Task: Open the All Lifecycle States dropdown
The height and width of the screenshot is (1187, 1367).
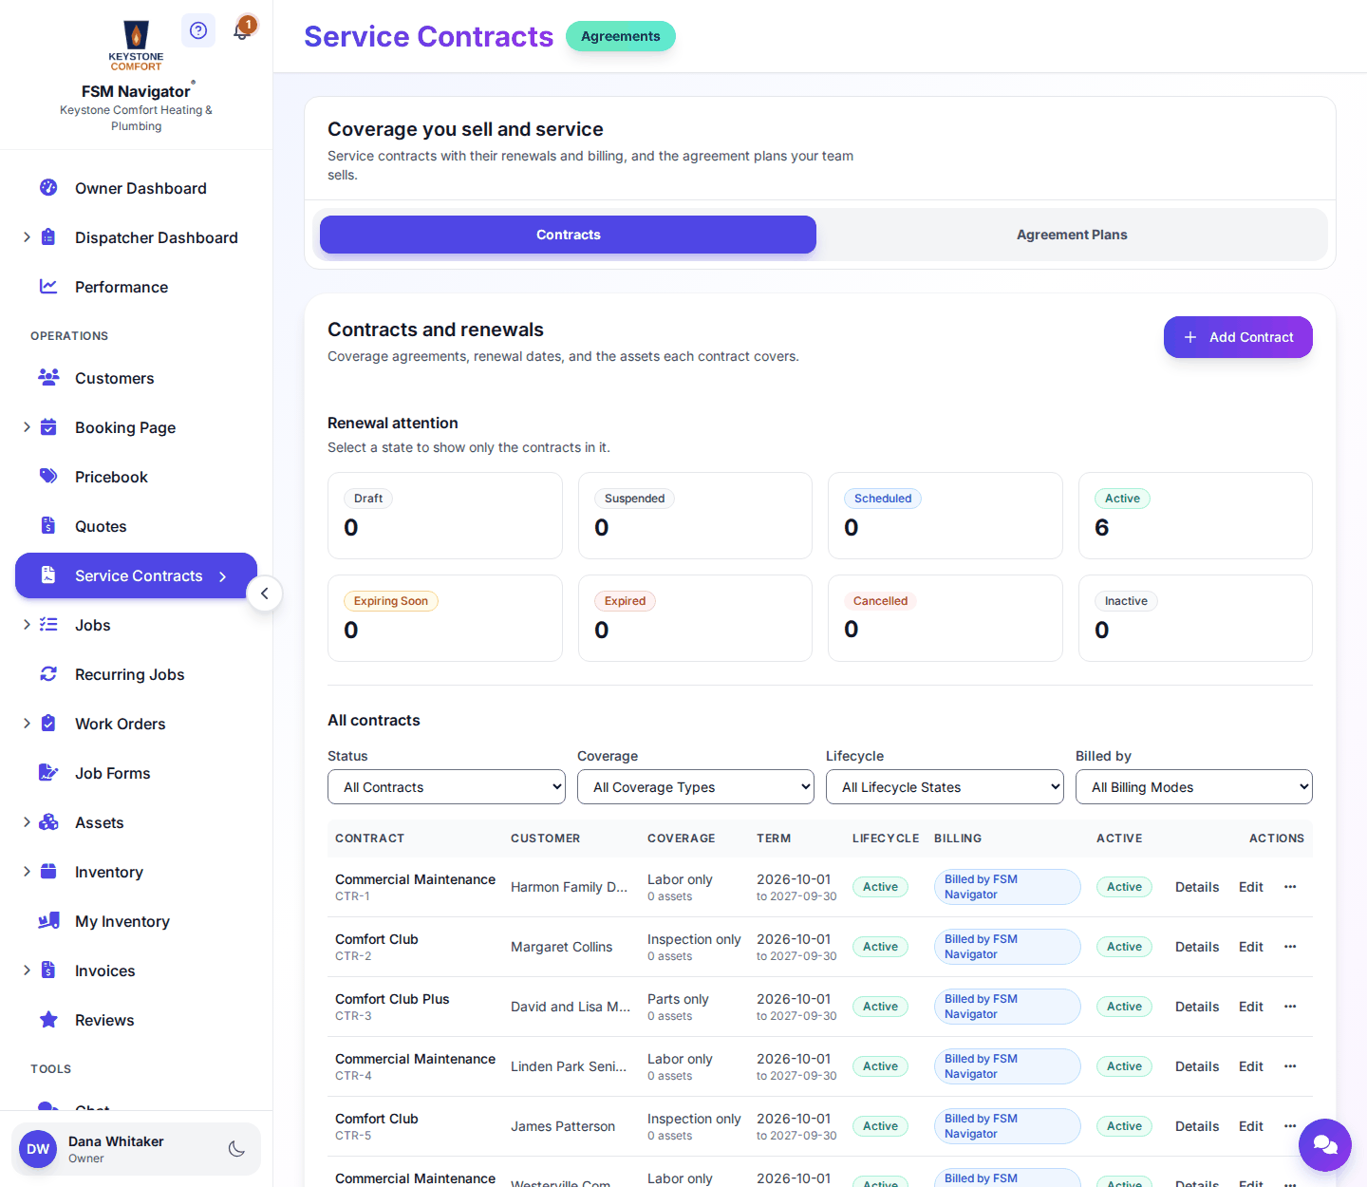Action: point(945,787)
